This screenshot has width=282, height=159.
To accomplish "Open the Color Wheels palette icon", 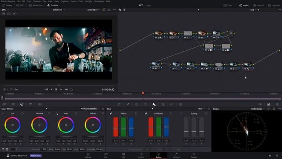I will point(22,104).
